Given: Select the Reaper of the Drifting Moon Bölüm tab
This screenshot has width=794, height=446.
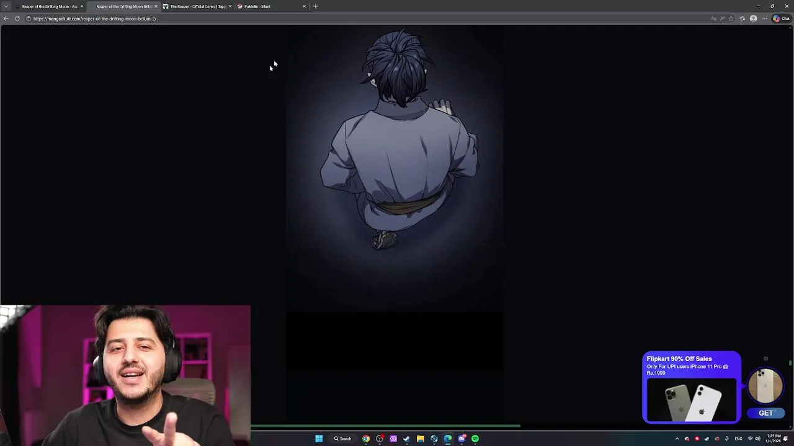Looking at the screenshot, I should [123, 6].
